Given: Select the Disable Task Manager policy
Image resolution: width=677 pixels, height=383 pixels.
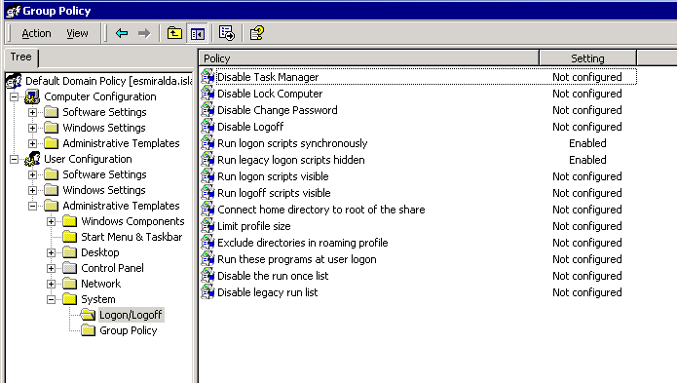Looking at the screenshot, I should (x=268, y=77).
